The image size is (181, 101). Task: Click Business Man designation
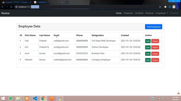[98, 53]
